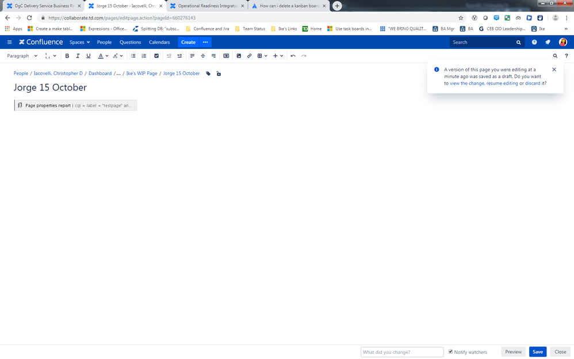The width and height of the screenshot is (574, 359).
Task: Expand the Spaces menu
Action: pyautogui.click(x=79, y=42)
